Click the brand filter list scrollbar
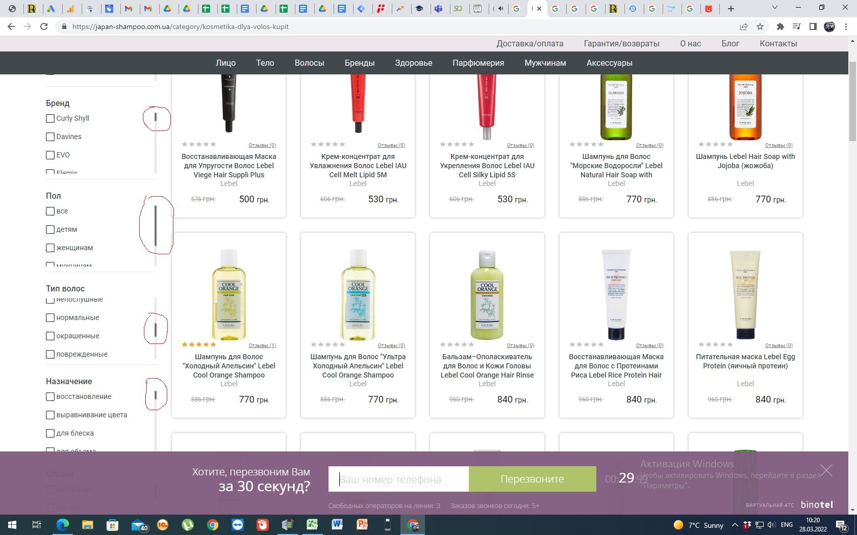 [x=156, y=118]
